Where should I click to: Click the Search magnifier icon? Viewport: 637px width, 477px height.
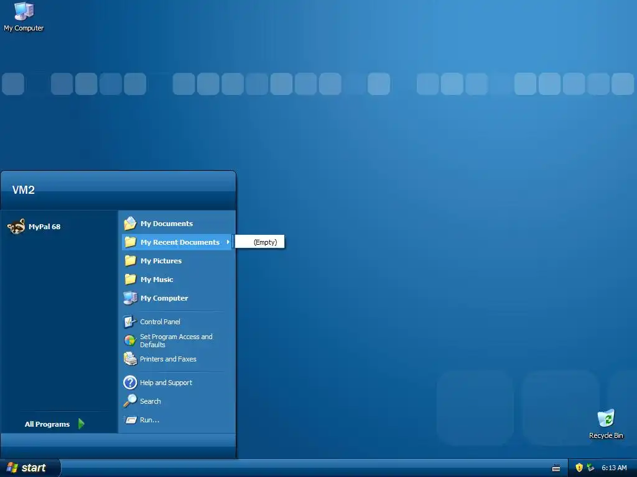pyautogui.click(x=130, y=401)
